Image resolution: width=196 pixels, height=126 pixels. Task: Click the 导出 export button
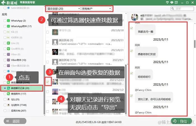coord(181,121)
